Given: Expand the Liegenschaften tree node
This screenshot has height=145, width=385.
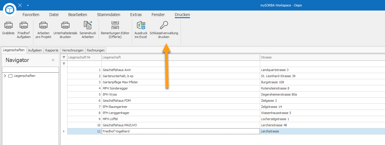Looking at the screenshot, I should (5, 76).
